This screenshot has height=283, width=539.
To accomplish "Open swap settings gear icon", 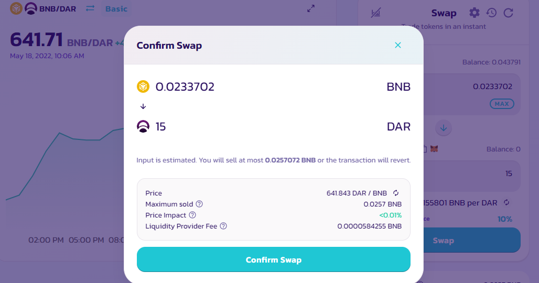I will (475, 13).
